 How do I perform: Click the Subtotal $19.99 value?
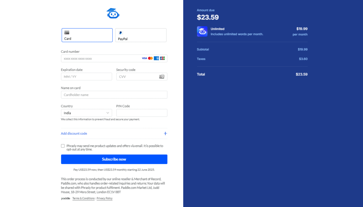tap(303, 49)
